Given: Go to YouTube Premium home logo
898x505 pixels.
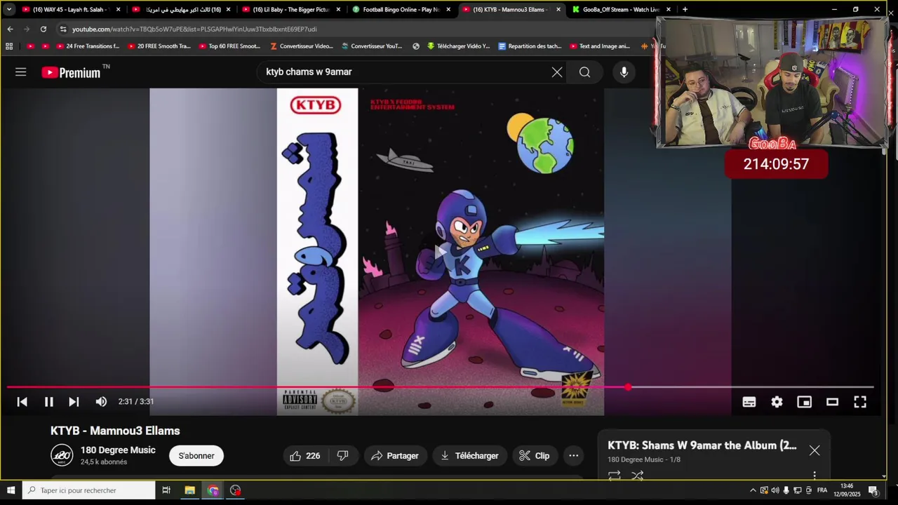Looking at the screenshot, I should click(x=71, y=72).
